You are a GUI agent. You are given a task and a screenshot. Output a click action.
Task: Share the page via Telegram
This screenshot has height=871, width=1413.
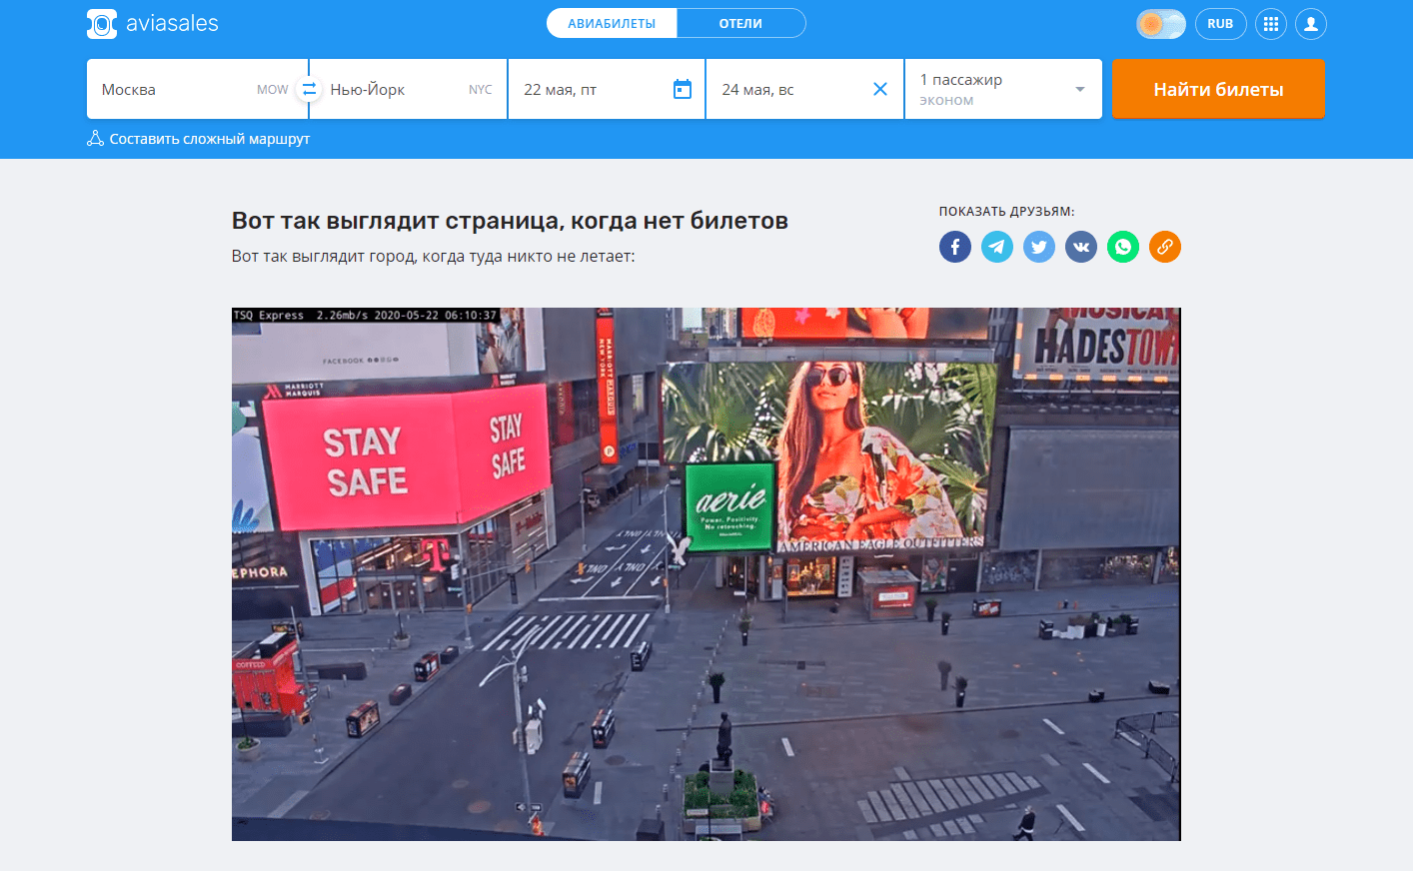[997, 247]
